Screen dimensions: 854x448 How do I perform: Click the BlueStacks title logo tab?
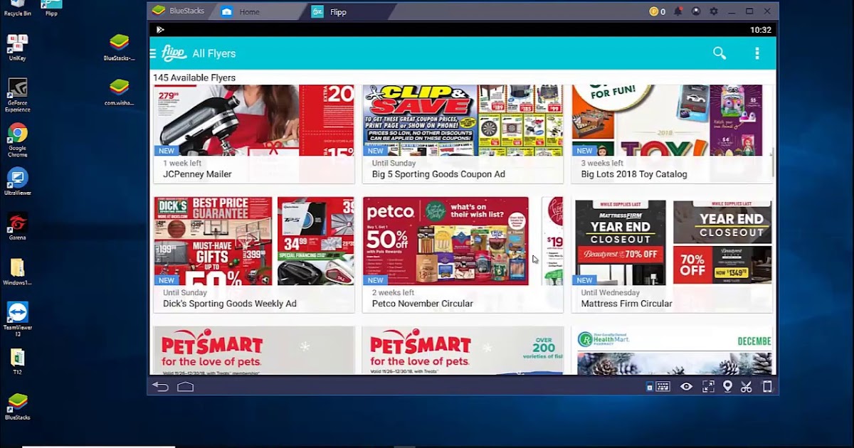[179, 11]
